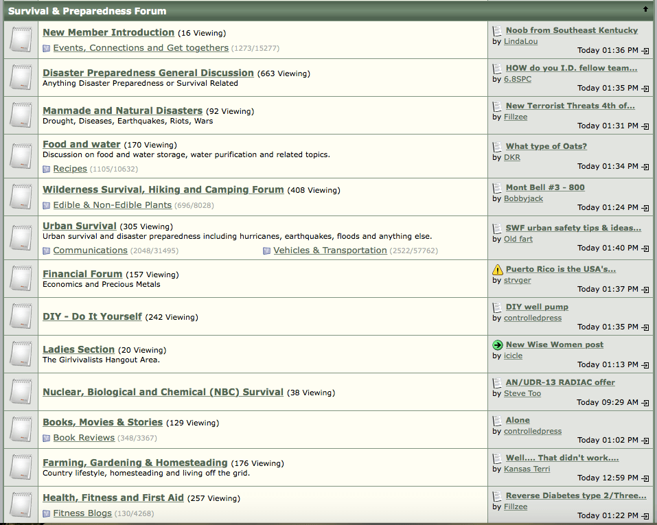View user profile DKR
The width and height of the screenshot is (657, 525).
(512, 158)
